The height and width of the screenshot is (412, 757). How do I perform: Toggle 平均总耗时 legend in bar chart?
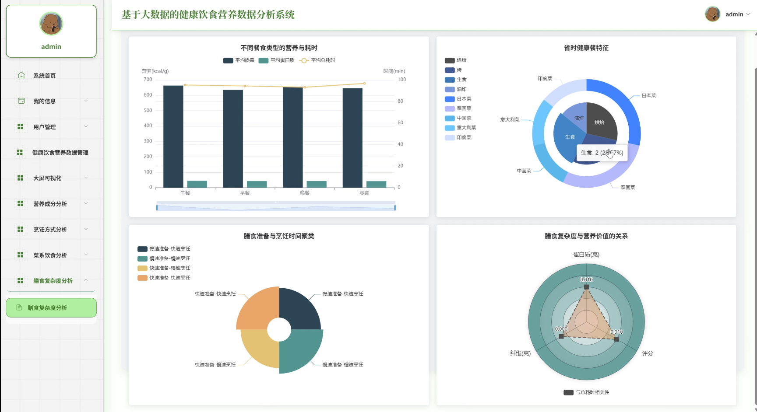point(317,60)
